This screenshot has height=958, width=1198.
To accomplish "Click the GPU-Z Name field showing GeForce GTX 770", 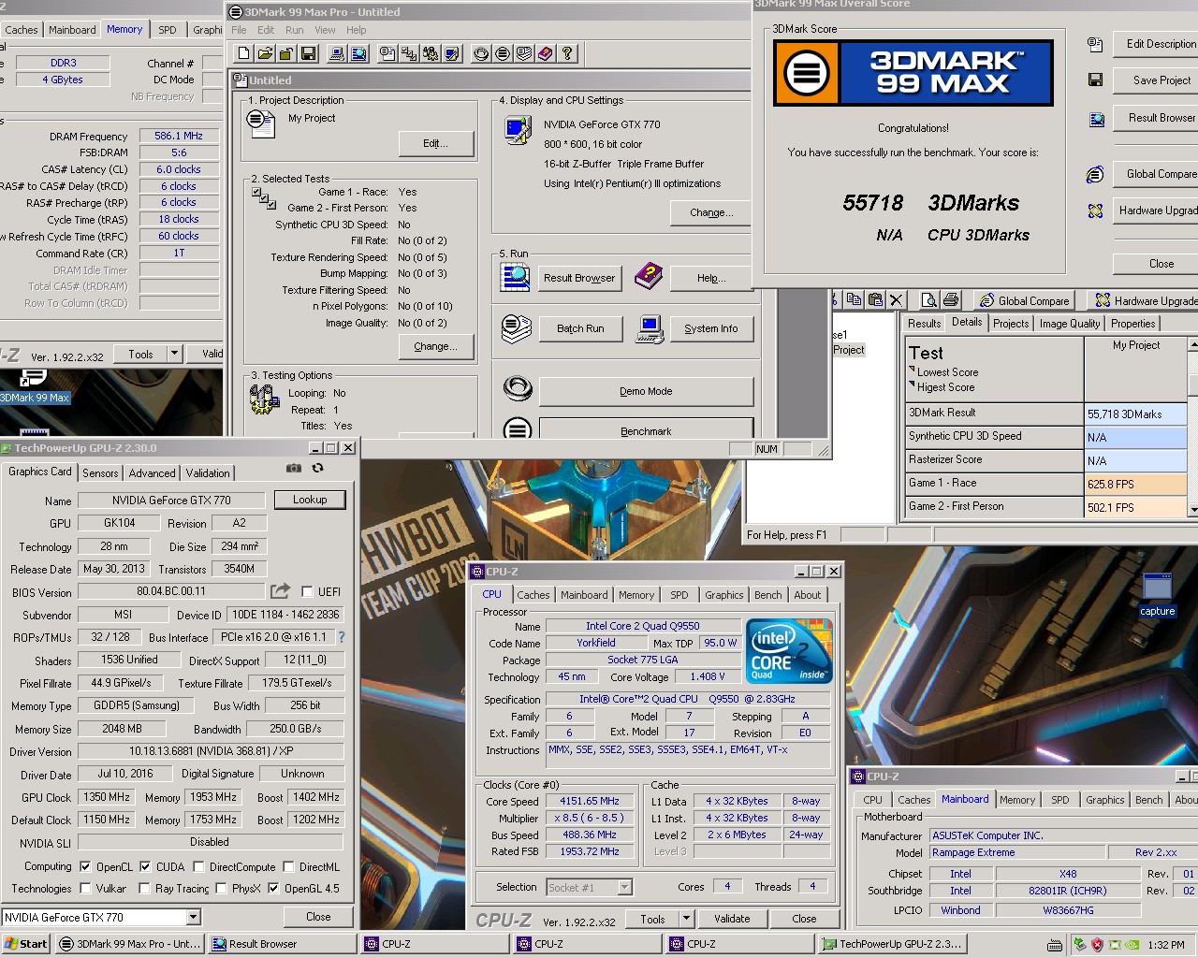I will pyautogui.click(x=171, y=501).
